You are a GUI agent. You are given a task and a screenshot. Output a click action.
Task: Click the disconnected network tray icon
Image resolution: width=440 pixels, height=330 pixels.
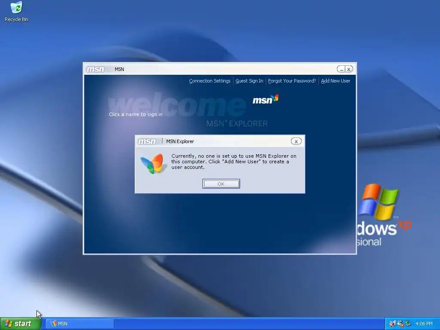coord(392,324)
